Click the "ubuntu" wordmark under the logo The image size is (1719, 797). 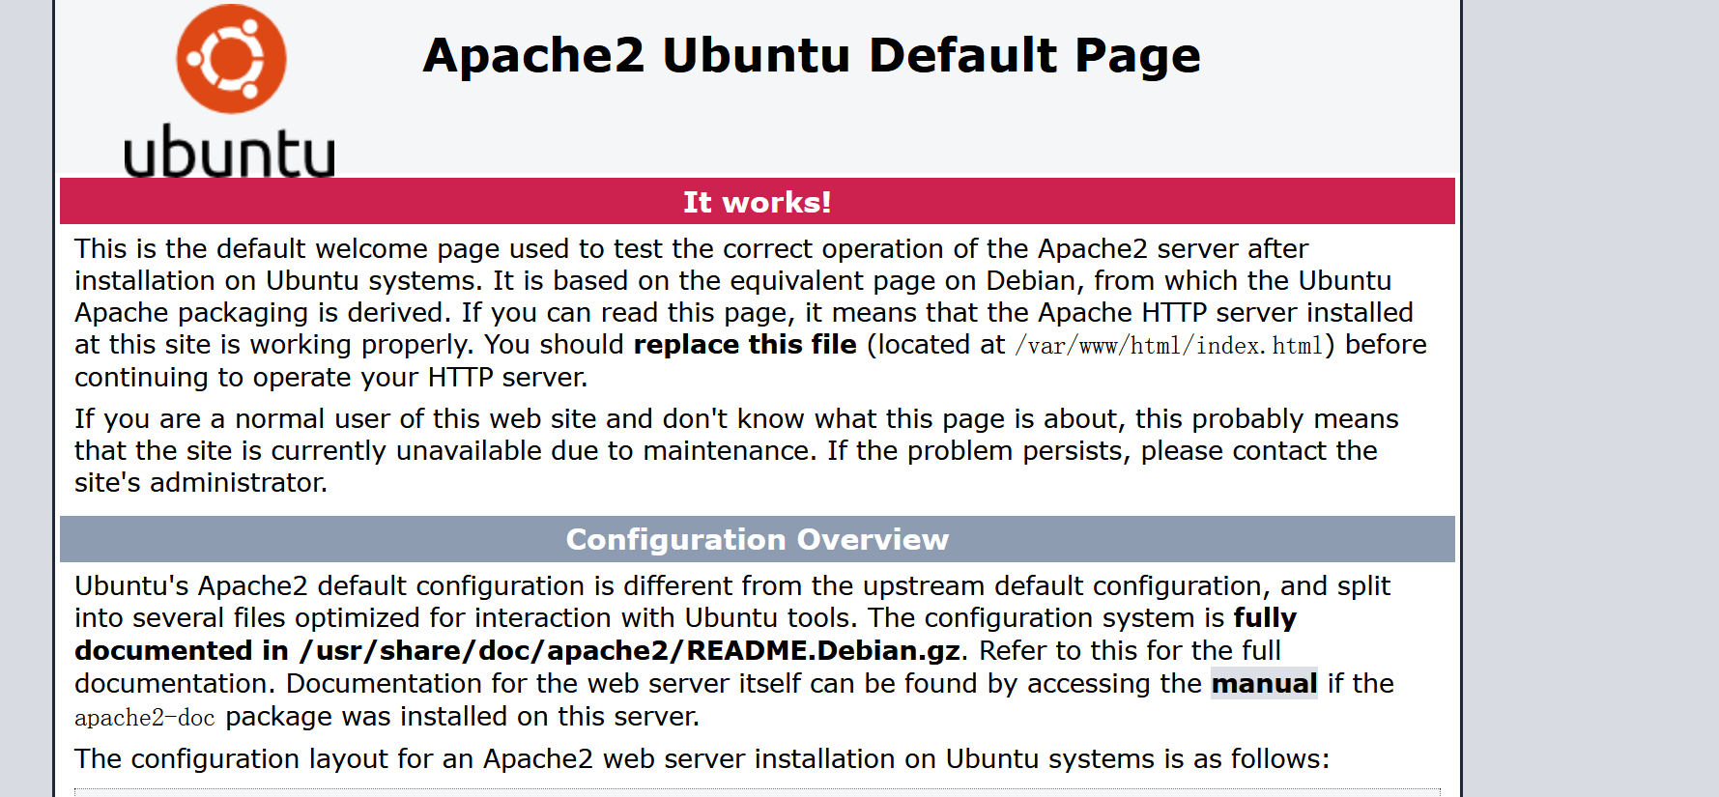tap(230, 151)
